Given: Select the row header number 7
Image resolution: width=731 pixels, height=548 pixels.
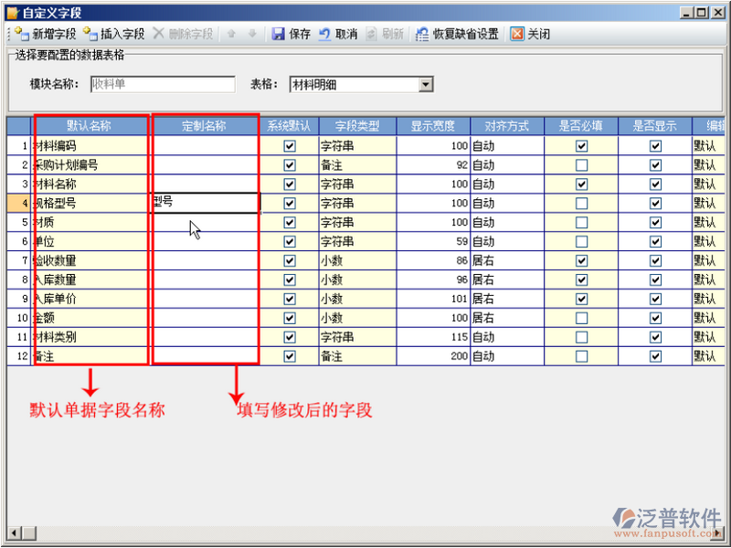Looking at the screenshot, I should click(18, 261).
